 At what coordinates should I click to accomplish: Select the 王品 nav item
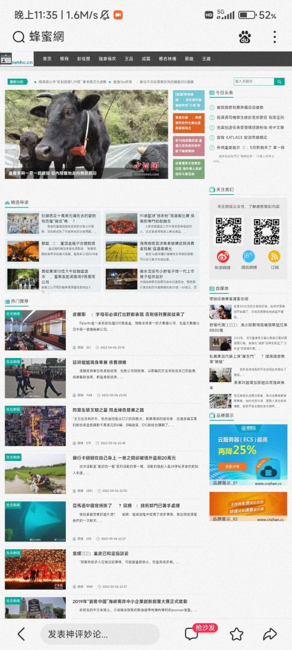[129, 59]
